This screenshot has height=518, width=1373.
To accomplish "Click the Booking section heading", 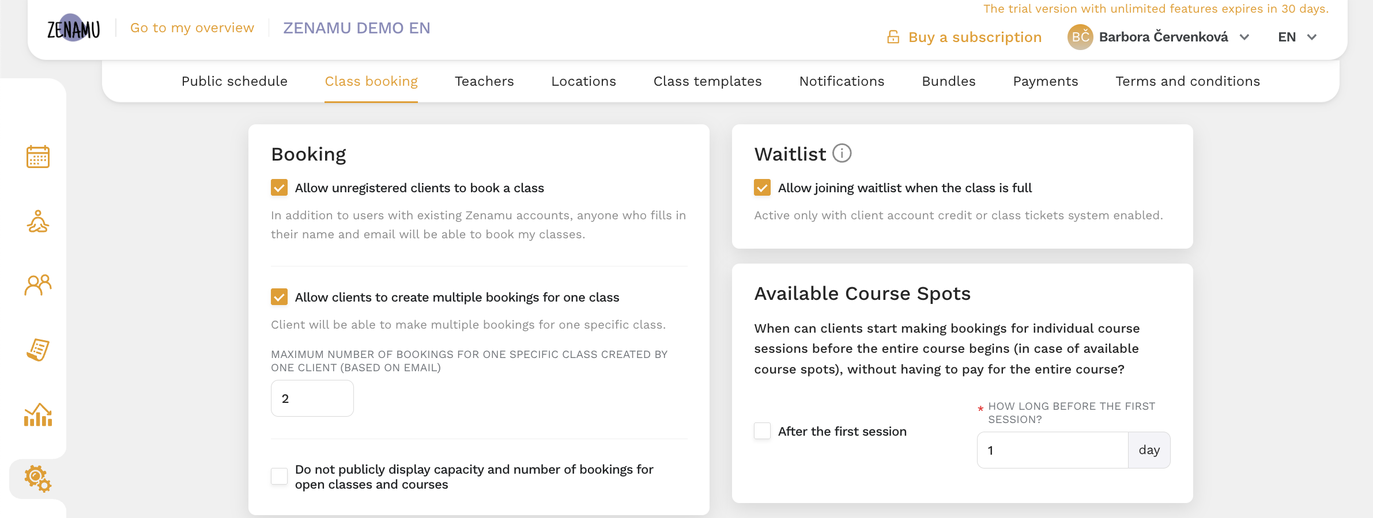I will (308, 154).
